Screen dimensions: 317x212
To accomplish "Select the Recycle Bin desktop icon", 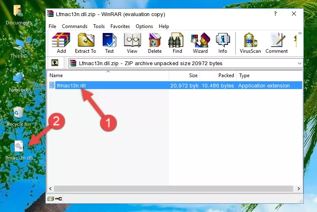I will coord(19,117).
